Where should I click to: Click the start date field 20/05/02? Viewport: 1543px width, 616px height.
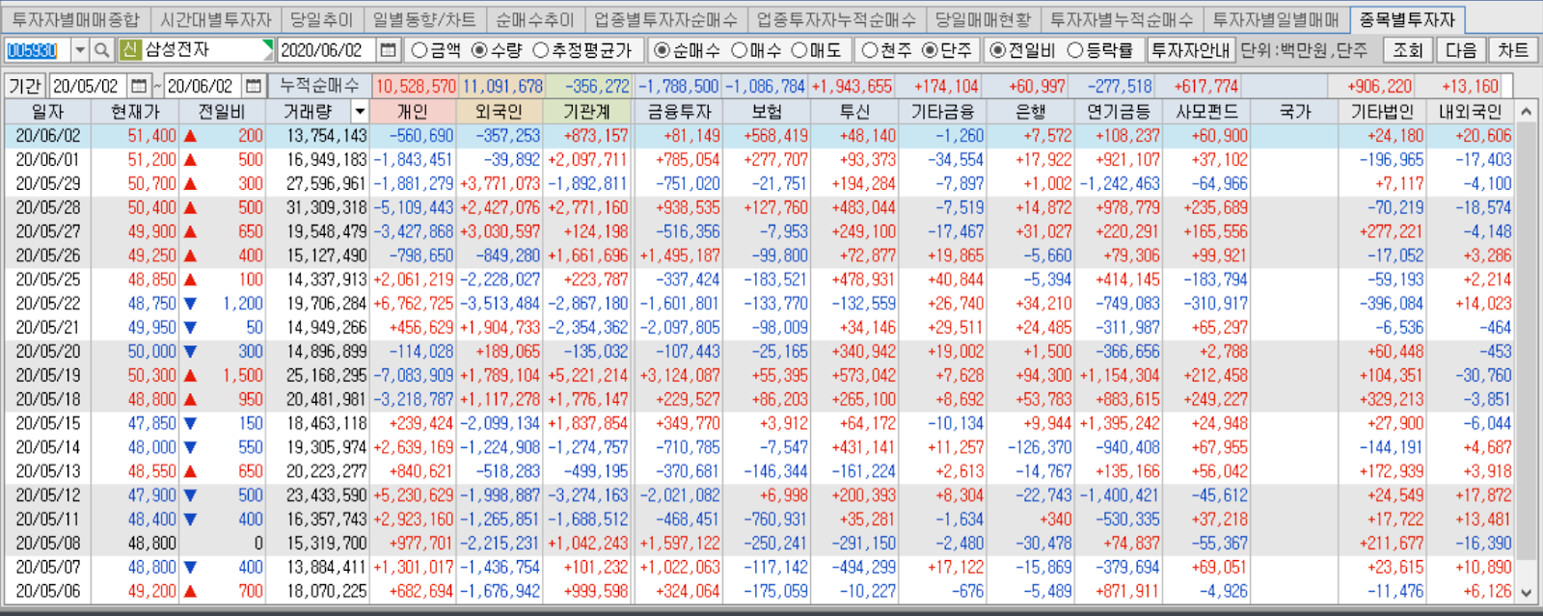(x=89, y=87)
